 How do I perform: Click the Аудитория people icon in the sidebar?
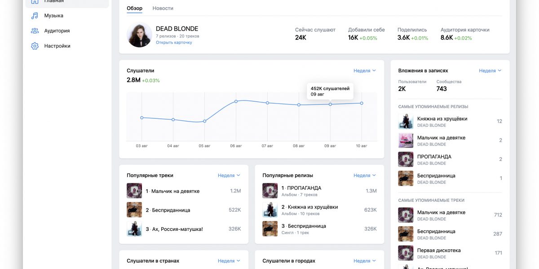coord(35,31)
